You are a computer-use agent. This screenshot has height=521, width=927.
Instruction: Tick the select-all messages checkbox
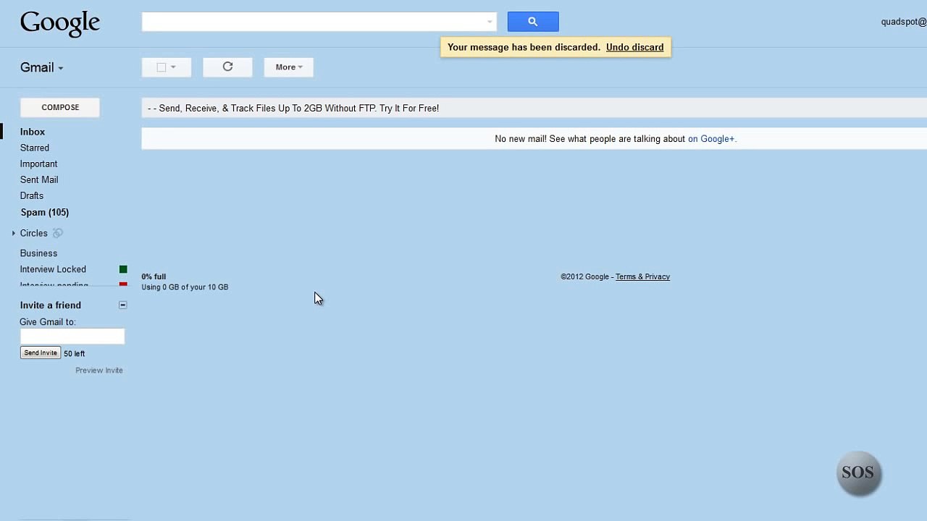click(x=162, y=67)
